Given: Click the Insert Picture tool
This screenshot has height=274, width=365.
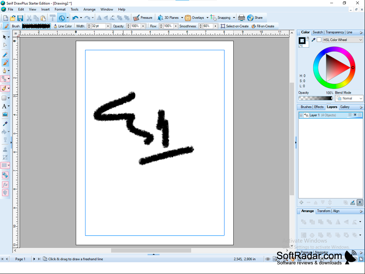Looking at the screenshot, I should point(5,114).
